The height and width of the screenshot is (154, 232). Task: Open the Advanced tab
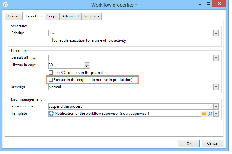point(70,16)
